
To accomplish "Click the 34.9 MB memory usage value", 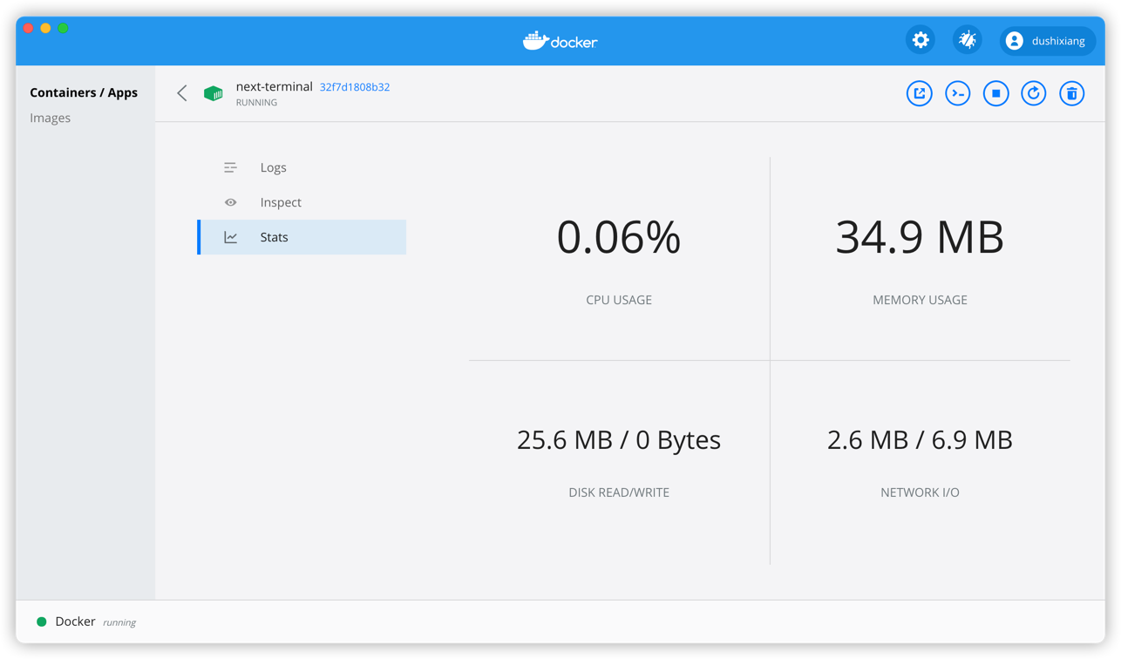I will tap(920, 237).
